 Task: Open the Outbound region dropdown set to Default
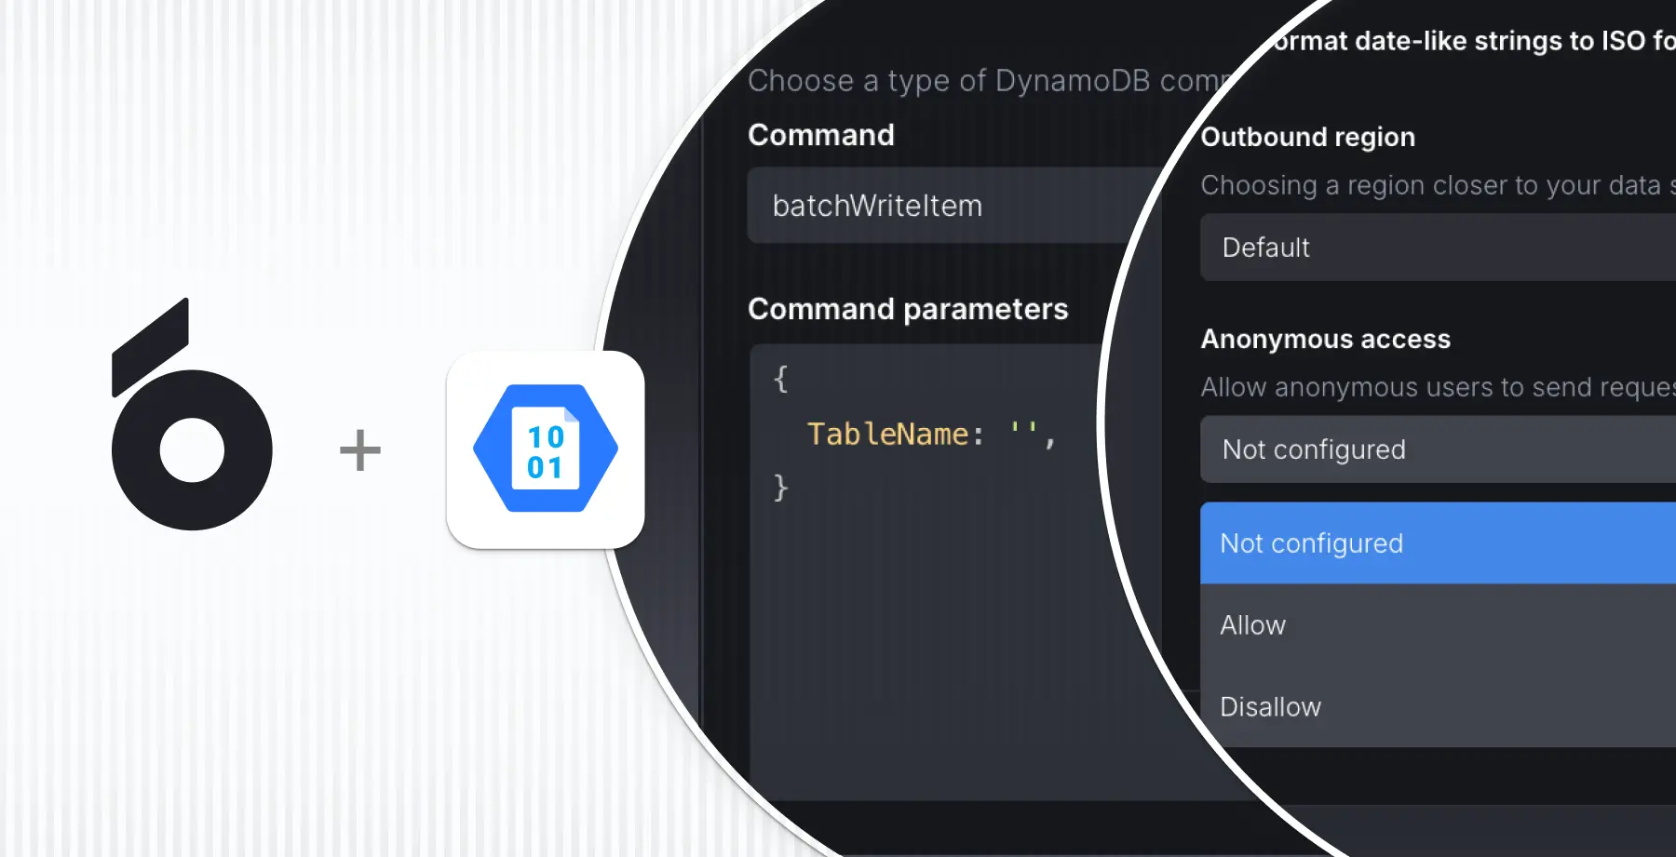click(x=1438, y=248)
